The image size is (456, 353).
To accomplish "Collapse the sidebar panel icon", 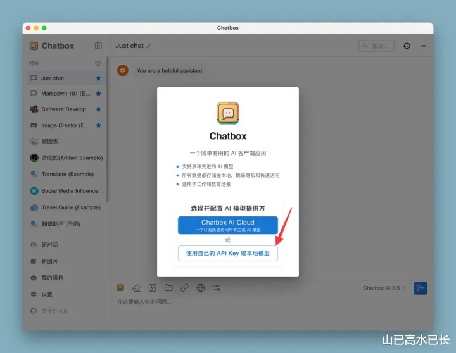I will click(x=98, y=46).
